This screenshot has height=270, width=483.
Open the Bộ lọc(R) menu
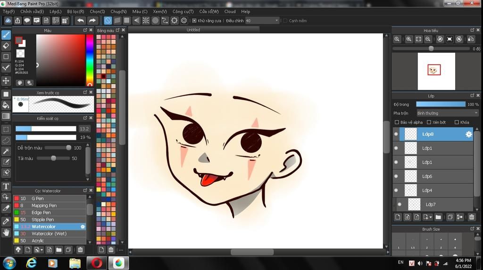[x=76, y=11]
